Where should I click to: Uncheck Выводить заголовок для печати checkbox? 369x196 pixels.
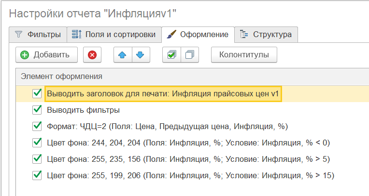coord(37,93)
